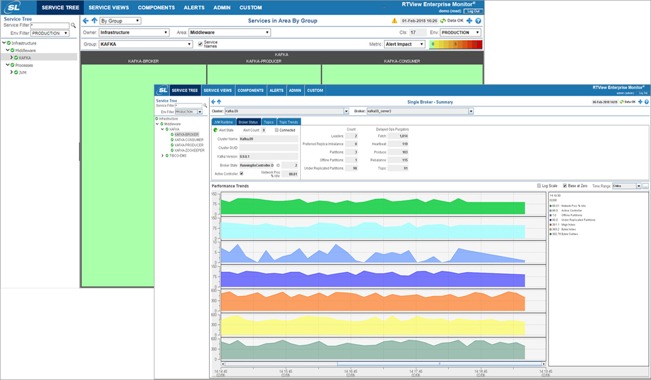Click the back arrow in the back window toolbar
The image size is (651, 380).
[86, 21]
